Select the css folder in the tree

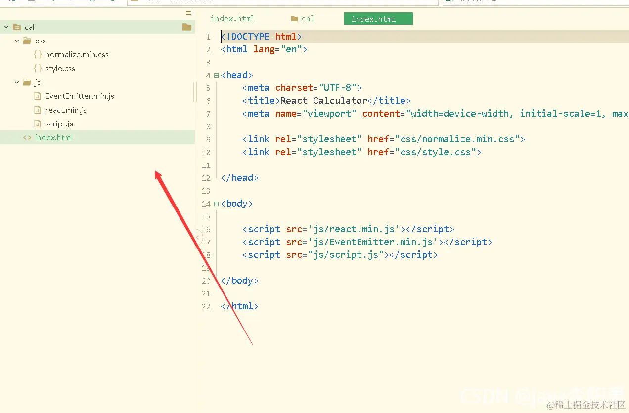(x=41, y=41)
